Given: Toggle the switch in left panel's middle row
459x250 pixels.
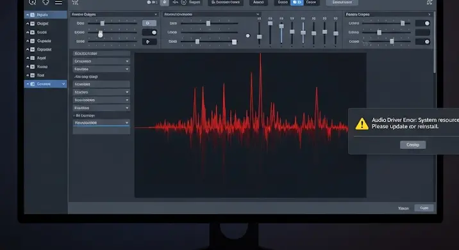Looking at the screenshot, I should point(149,33).
